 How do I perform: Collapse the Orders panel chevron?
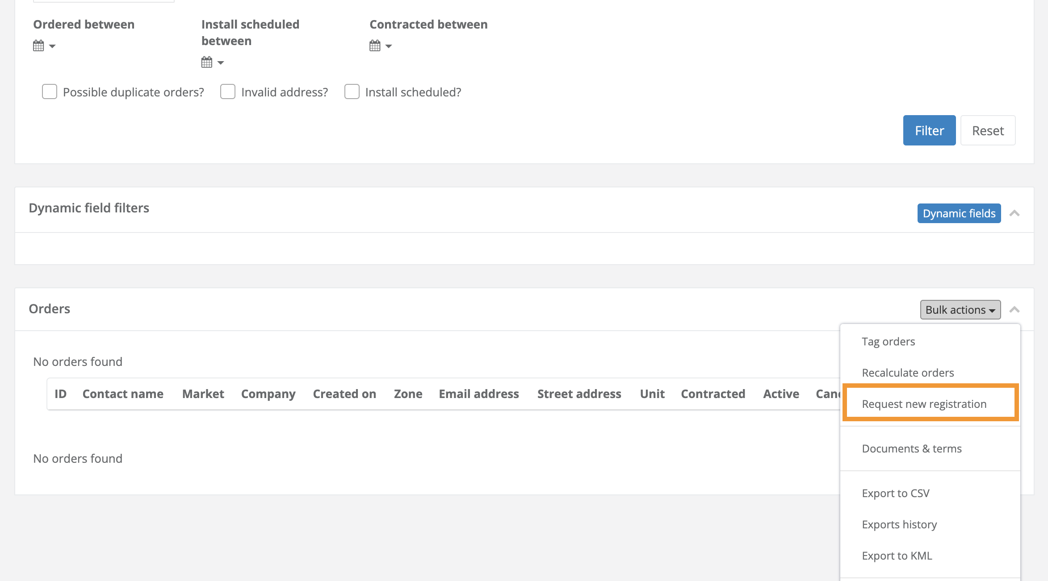[1014, 310]
